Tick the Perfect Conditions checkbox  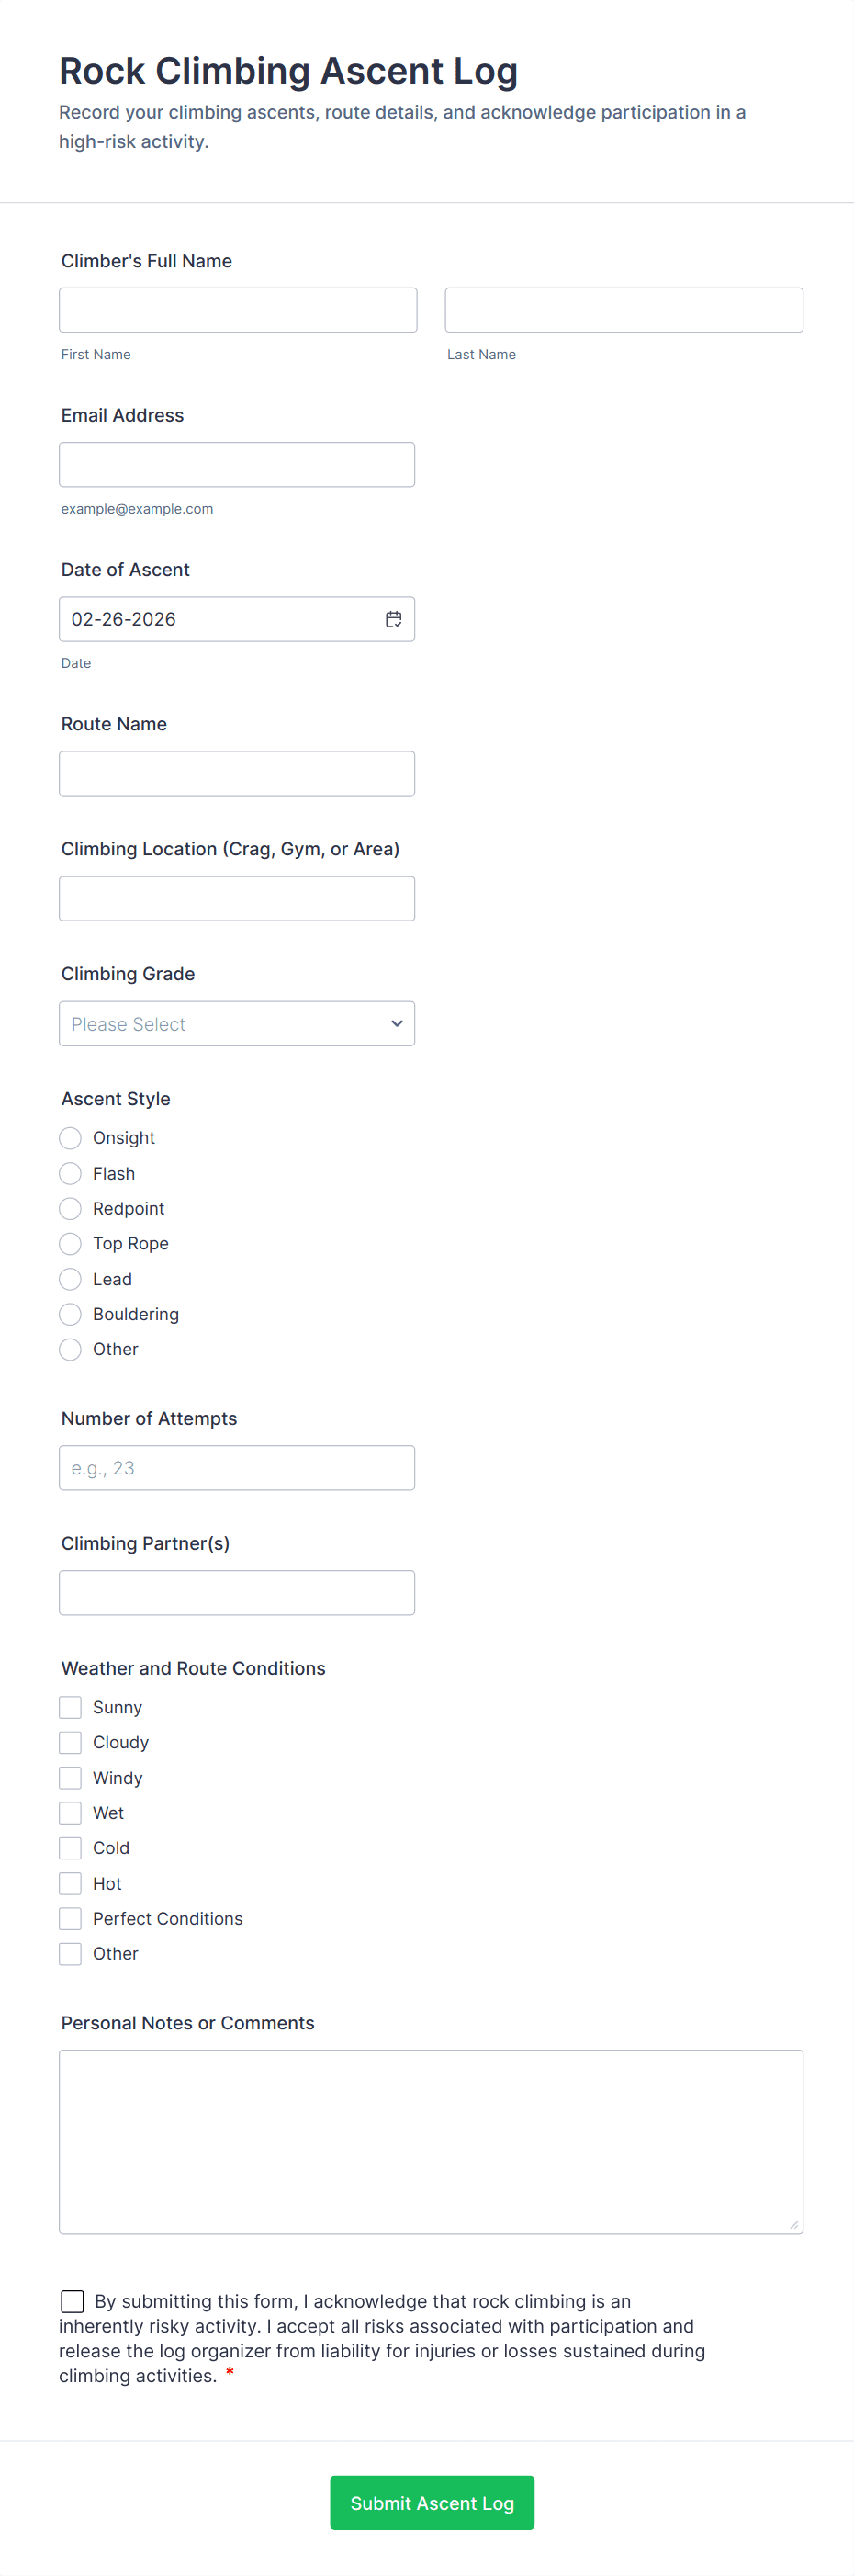pyautogui.click(x=70, y=1918)
